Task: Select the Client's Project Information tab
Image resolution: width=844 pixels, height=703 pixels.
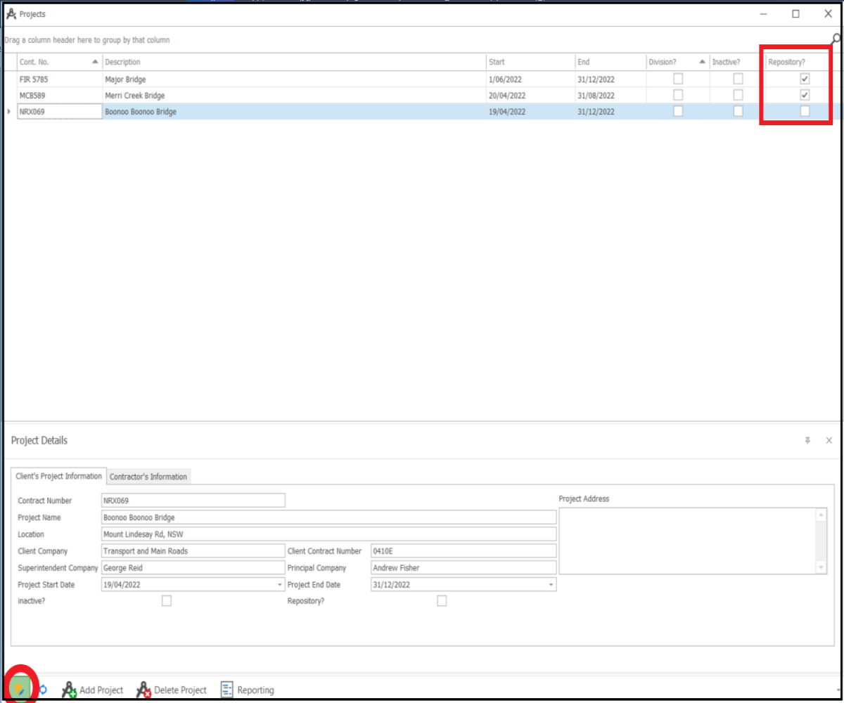Action: [58, 476]
